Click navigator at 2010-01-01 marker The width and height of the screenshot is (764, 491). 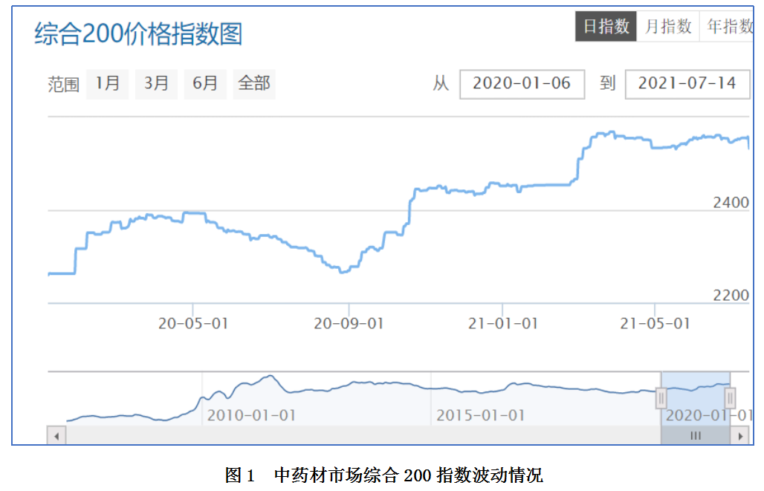(251, 414)
